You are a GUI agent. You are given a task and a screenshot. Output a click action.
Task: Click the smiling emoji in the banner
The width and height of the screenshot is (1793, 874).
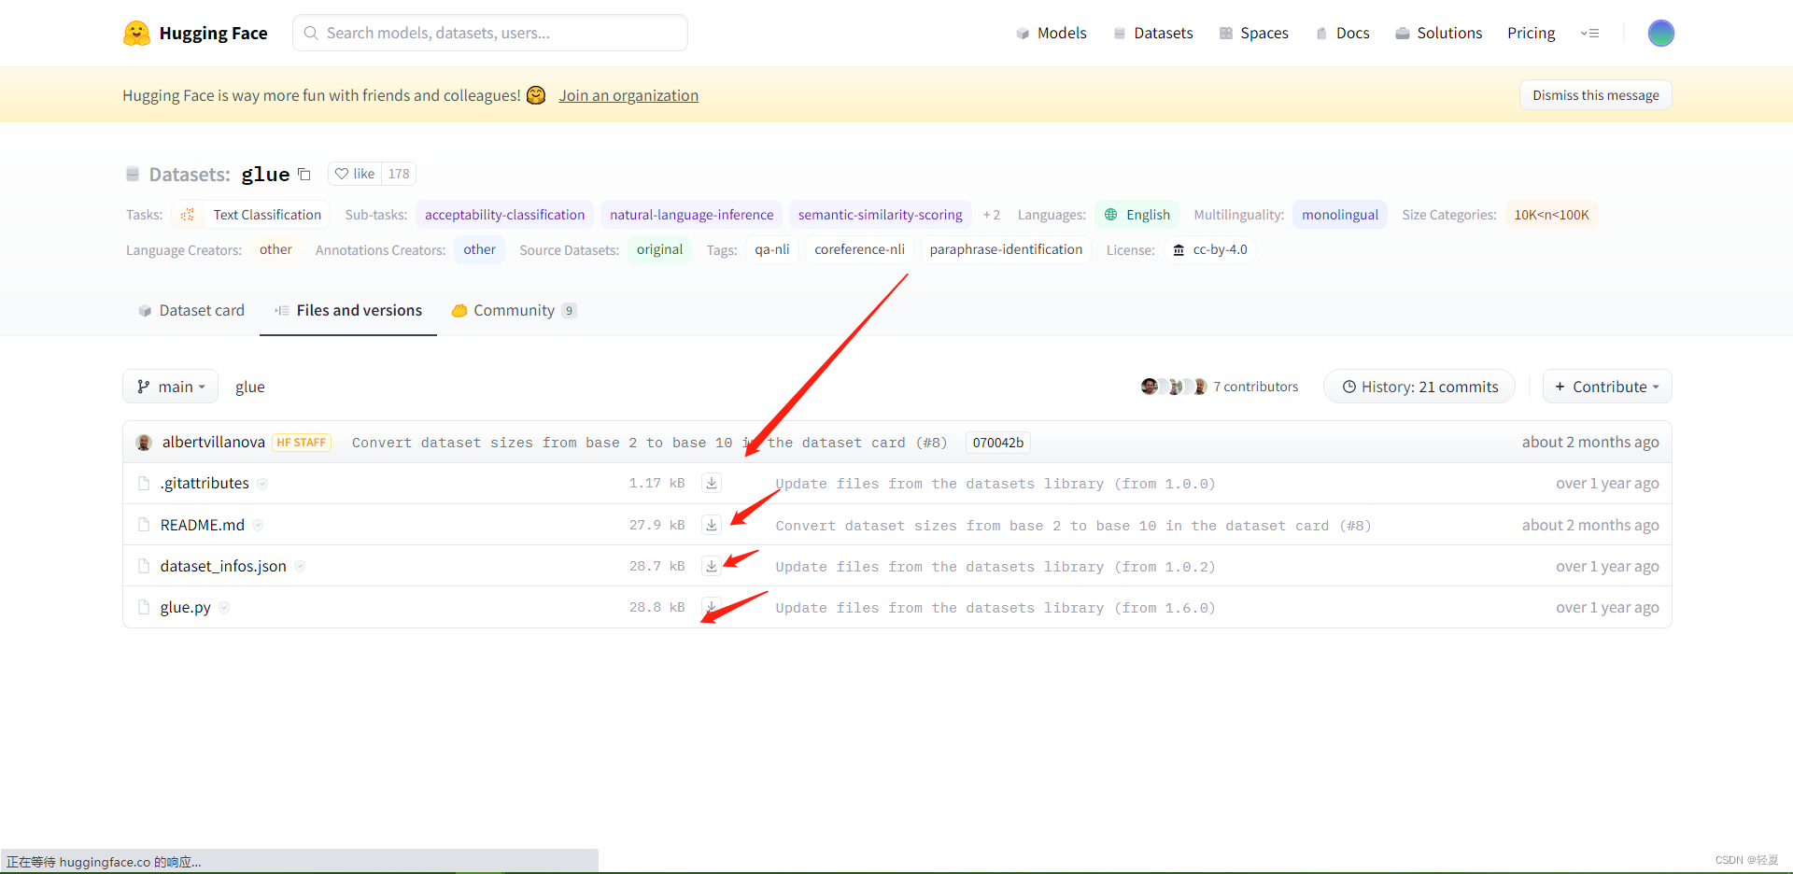click(x=536, y=95)
